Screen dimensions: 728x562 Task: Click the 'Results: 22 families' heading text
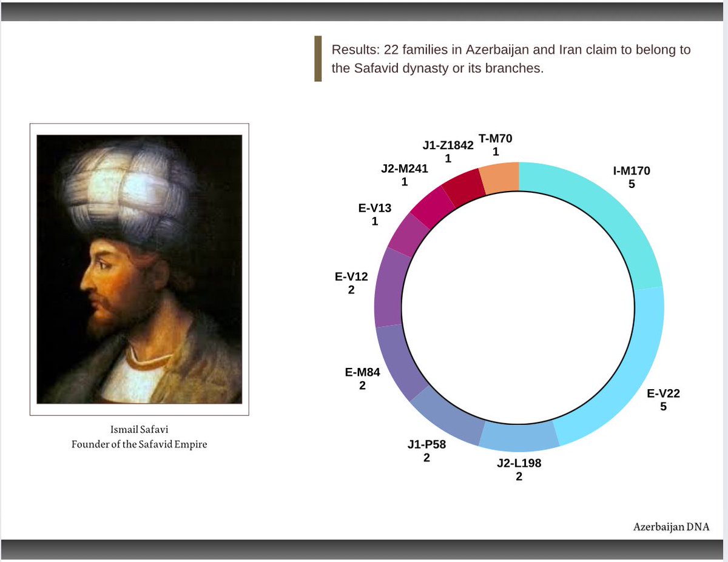[511, 59]
